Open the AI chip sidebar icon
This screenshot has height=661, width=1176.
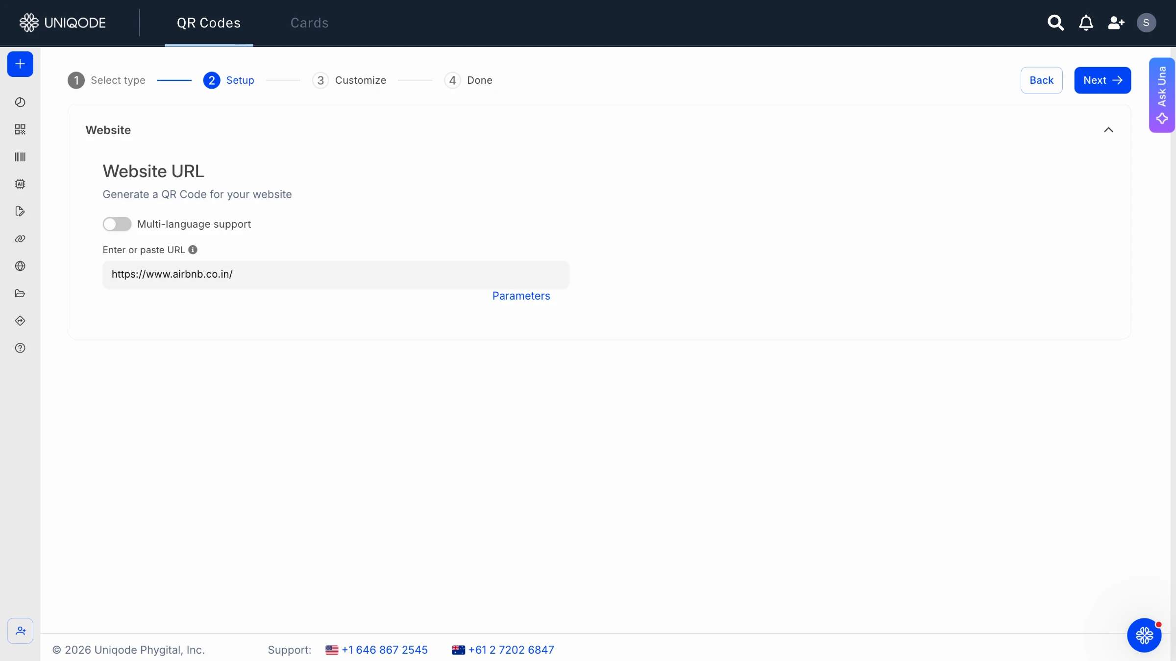tap(20, 184)
